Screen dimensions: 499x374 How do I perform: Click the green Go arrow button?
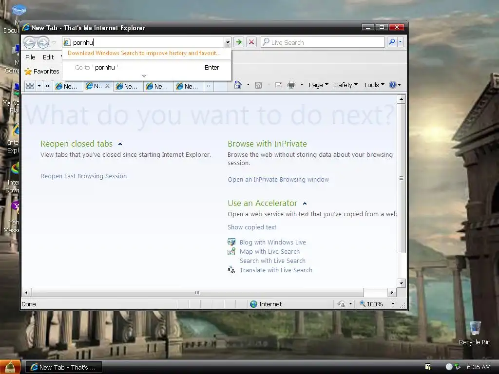tap(239, 42)
